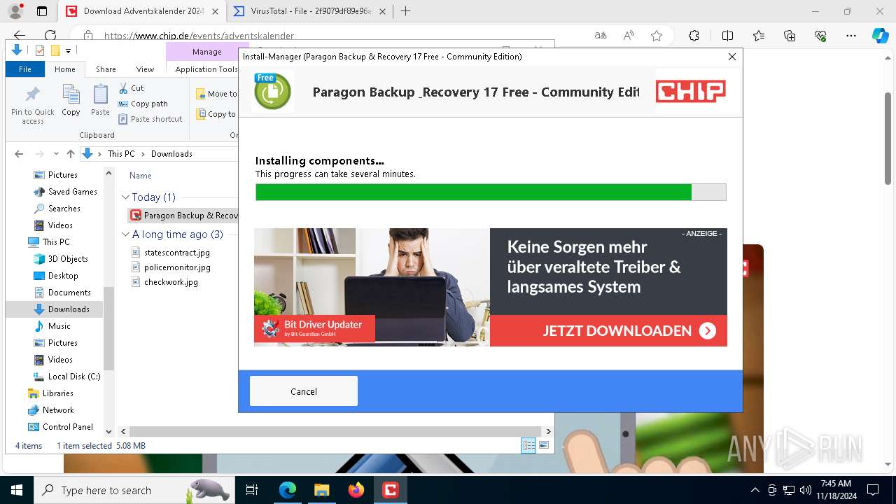The image size is (896, 504).
Task: Select the Manage contextual tab
Action: pyautogui.click(x=206, y=52)
